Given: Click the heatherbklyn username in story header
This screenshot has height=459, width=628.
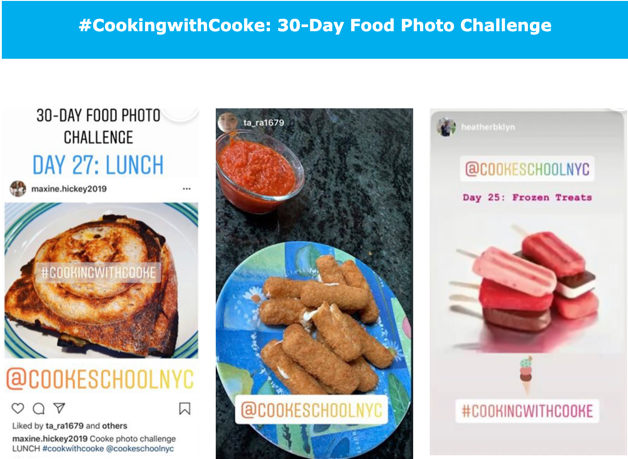Looking at the screenshot, I should (x=488, y=127).
